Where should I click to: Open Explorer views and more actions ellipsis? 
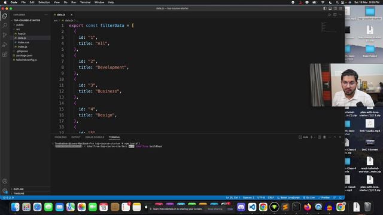(x=46, y=14)
